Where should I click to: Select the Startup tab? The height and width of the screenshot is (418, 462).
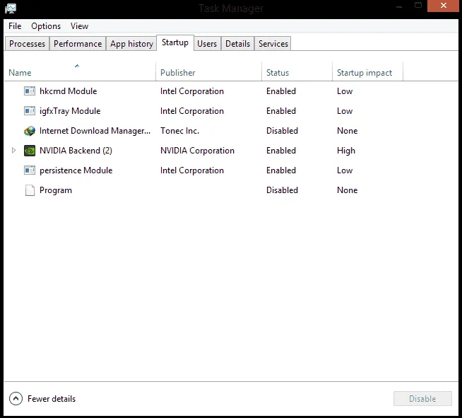coord(175,42)
